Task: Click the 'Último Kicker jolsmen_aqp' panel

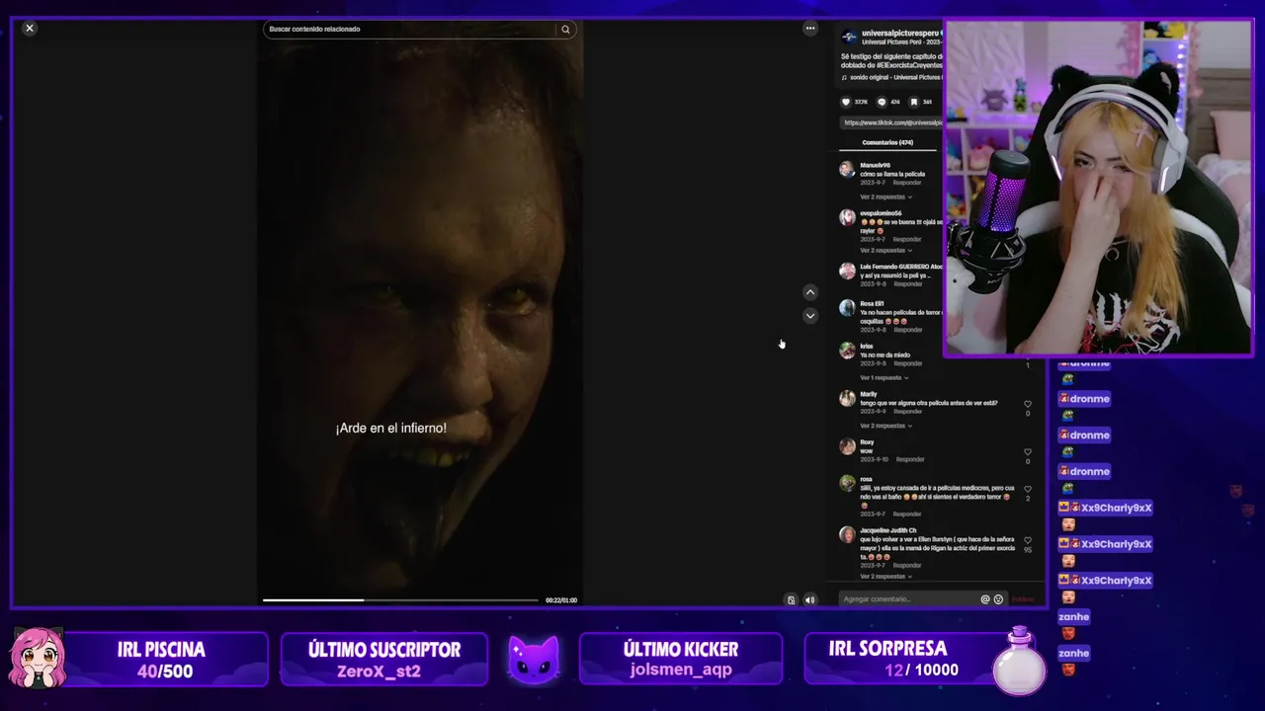Action: tap(681, 660)
